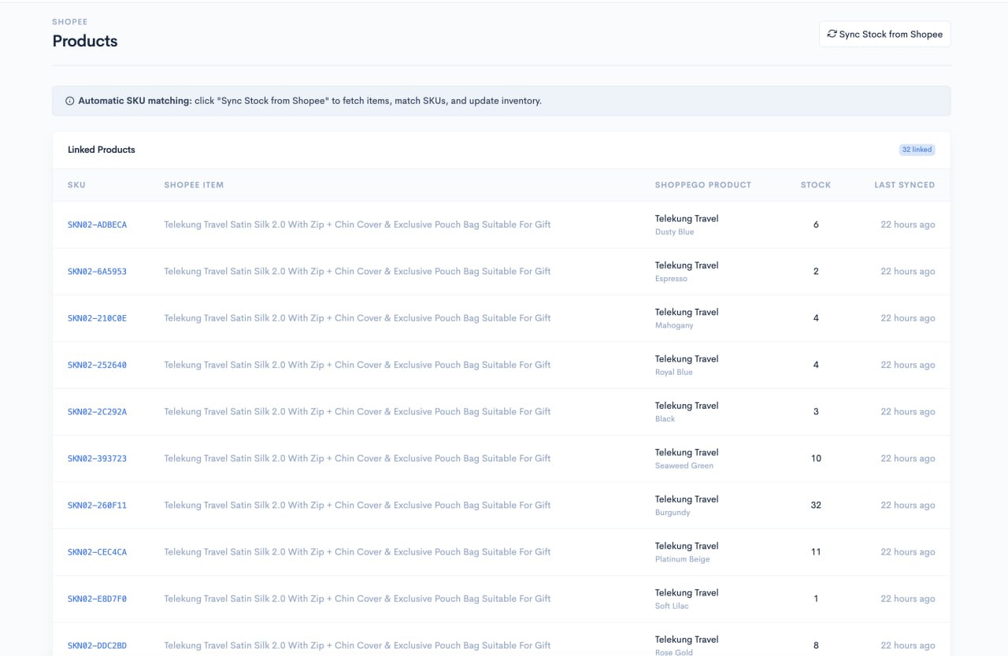The image size is (1008, 656).
Task: Open SKU link SKN02-2C292A
Action: point(97,412)
